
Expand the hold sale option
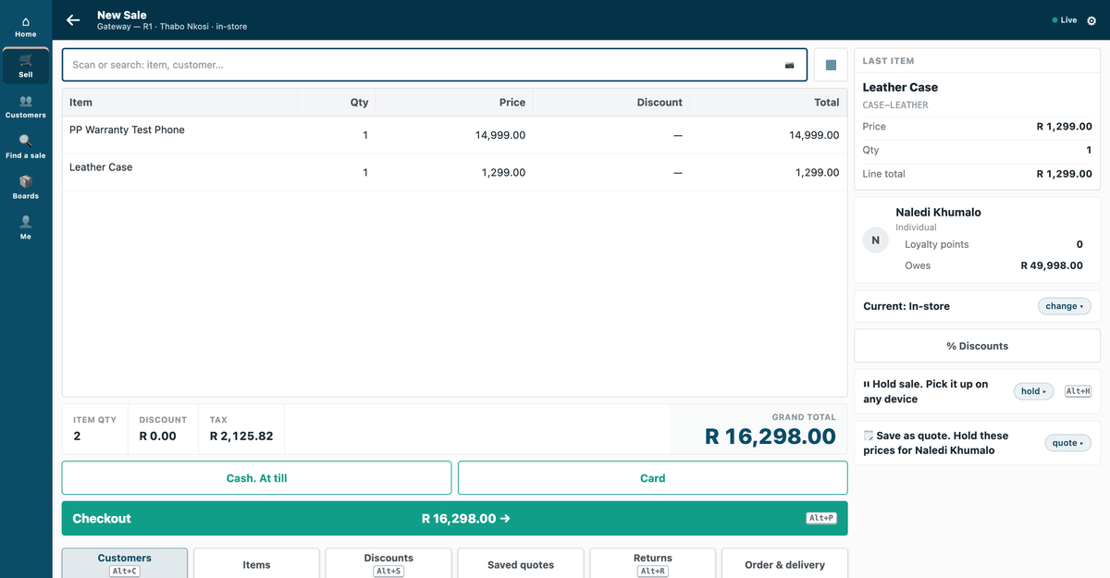pyautogui.click(x=1034, y=391)
